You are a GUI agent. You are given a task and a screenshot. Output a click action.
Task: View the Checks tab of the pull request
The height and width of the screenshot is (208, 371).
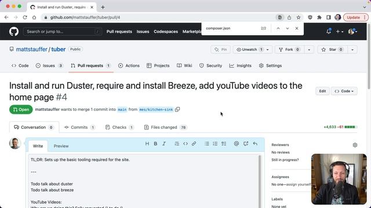coord(120,127)
